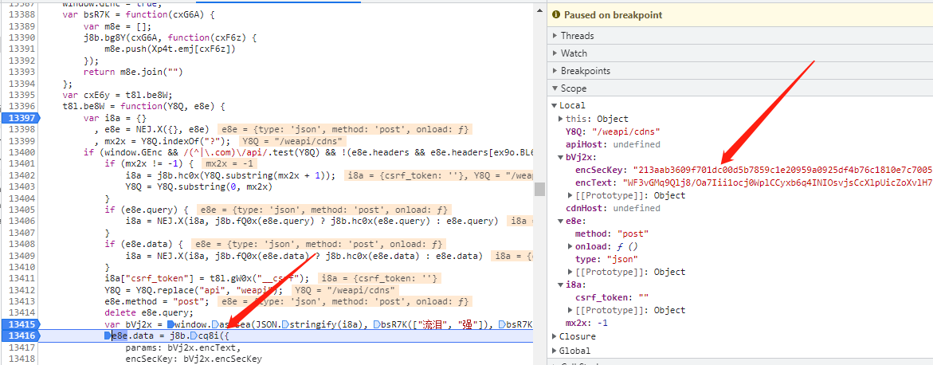Remove the breakpoint on line 13415
This screenshot has height=365, width=933.
pyautogui.click(x=20, y=324)
